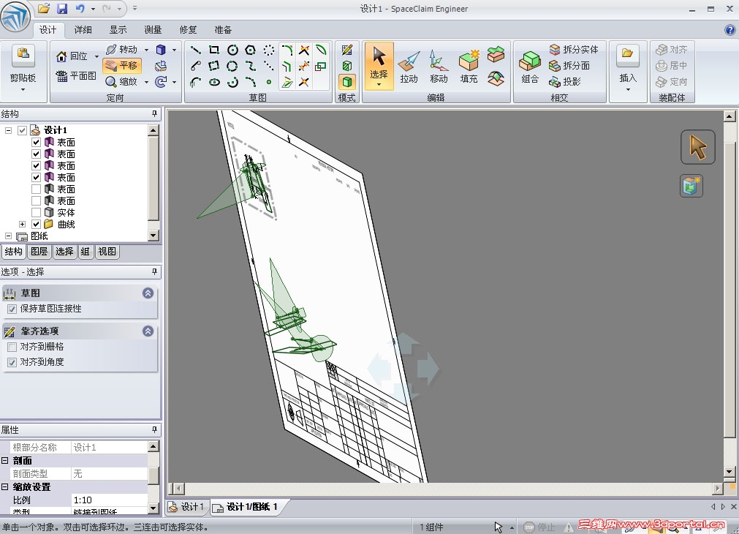
Task: Select the Polygon sketch tool
Action: 250,50
